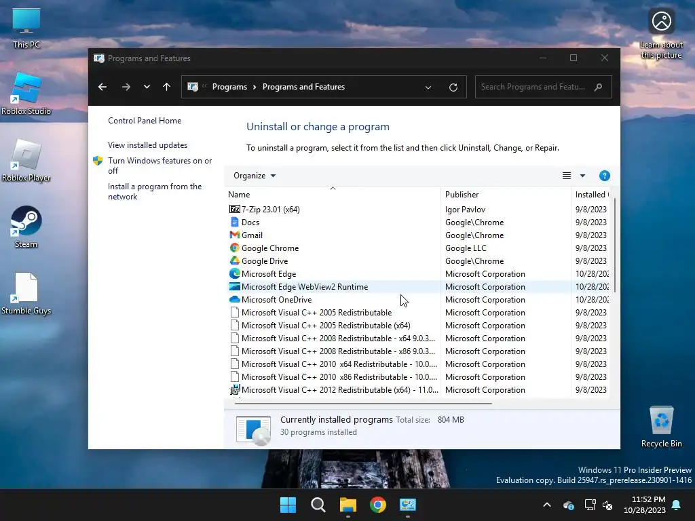Go up one level with Up arrow
Image resolution: width=695 pixels, height=521 pixels.
(167, 87)
